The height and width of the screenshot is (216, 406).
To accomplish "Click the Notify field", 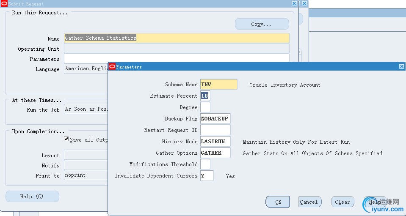I will coord(86,165).
